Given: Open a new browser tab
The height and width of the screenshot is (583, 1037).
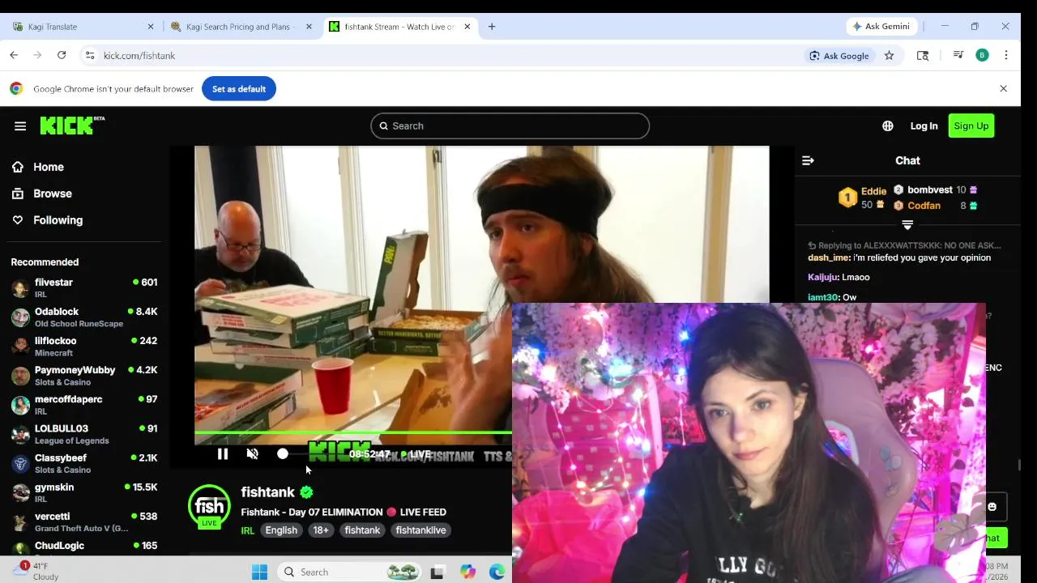Looking at the screenshot, I should (x=492, y=27).
